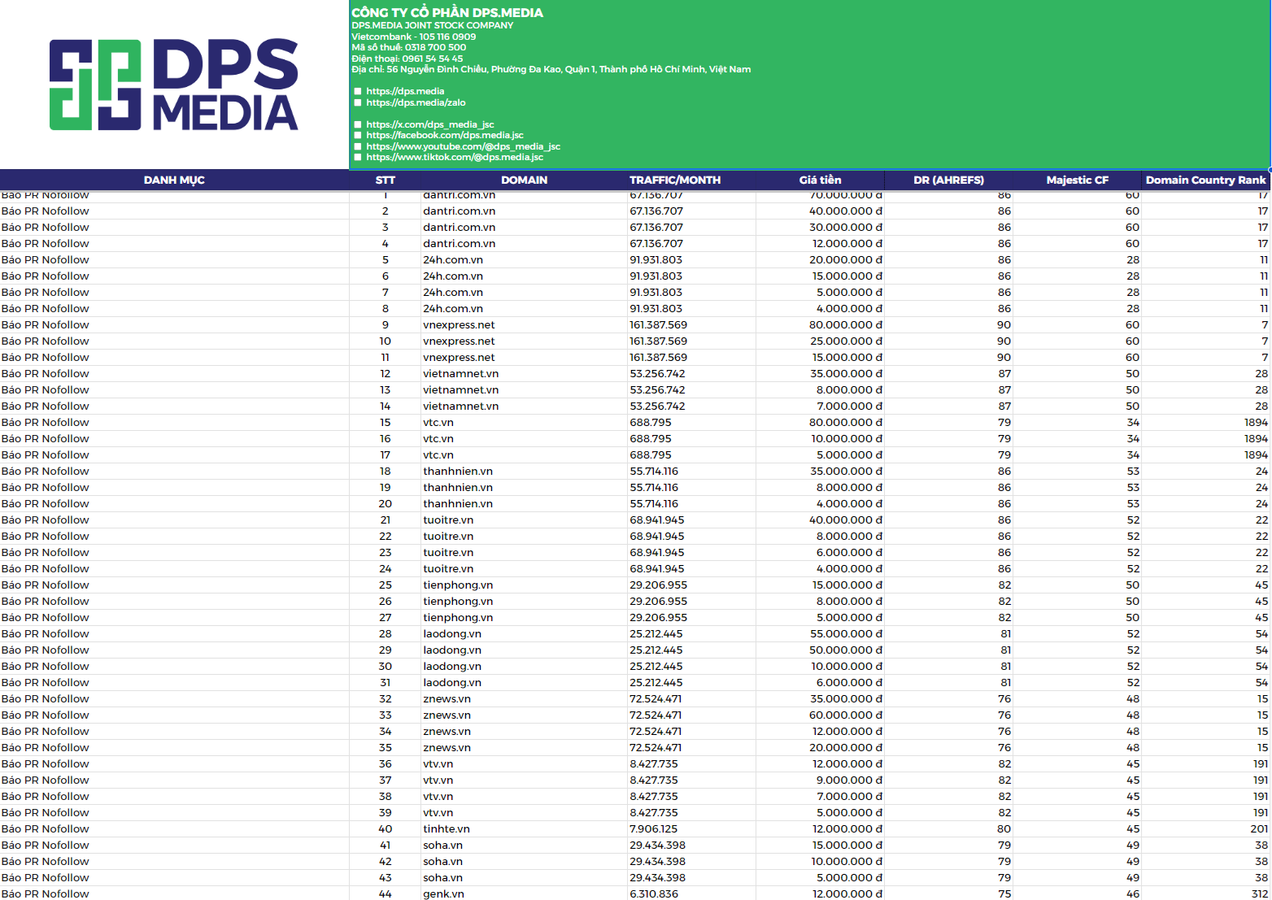Select the company title CÔNG TY CỔ PHẦN DPS.MEDIA
Viewport: 1272px width, 900px height.
coord(447,12)
